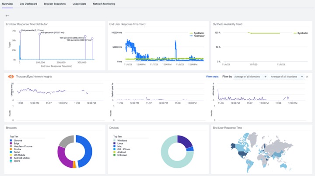The height and width of the screenshot is (176, 315).
Task: Click the 50th percentile marker
Action: coord(20,32)
